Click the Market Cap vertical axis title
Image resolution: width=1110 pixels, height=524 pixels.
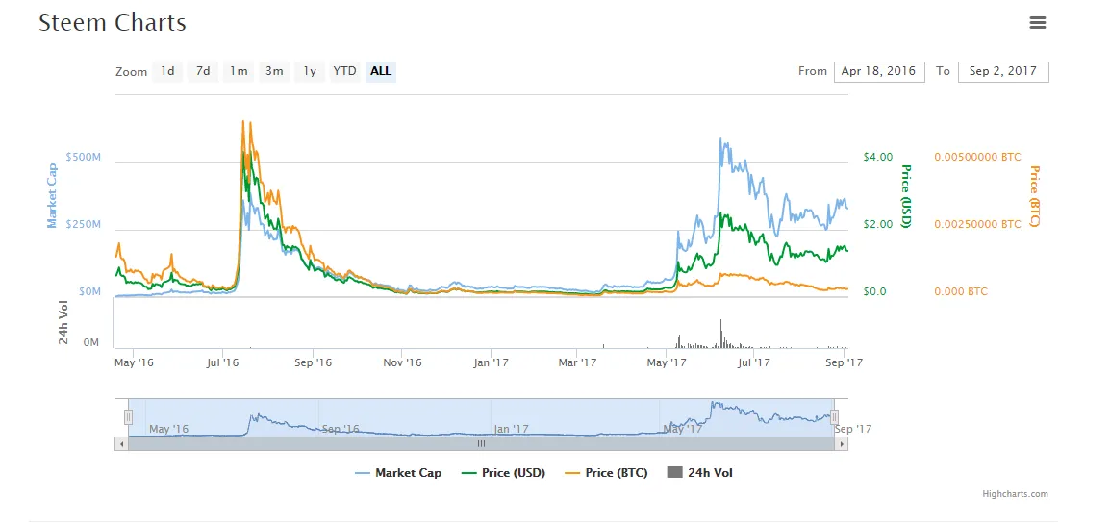(52, 195)
